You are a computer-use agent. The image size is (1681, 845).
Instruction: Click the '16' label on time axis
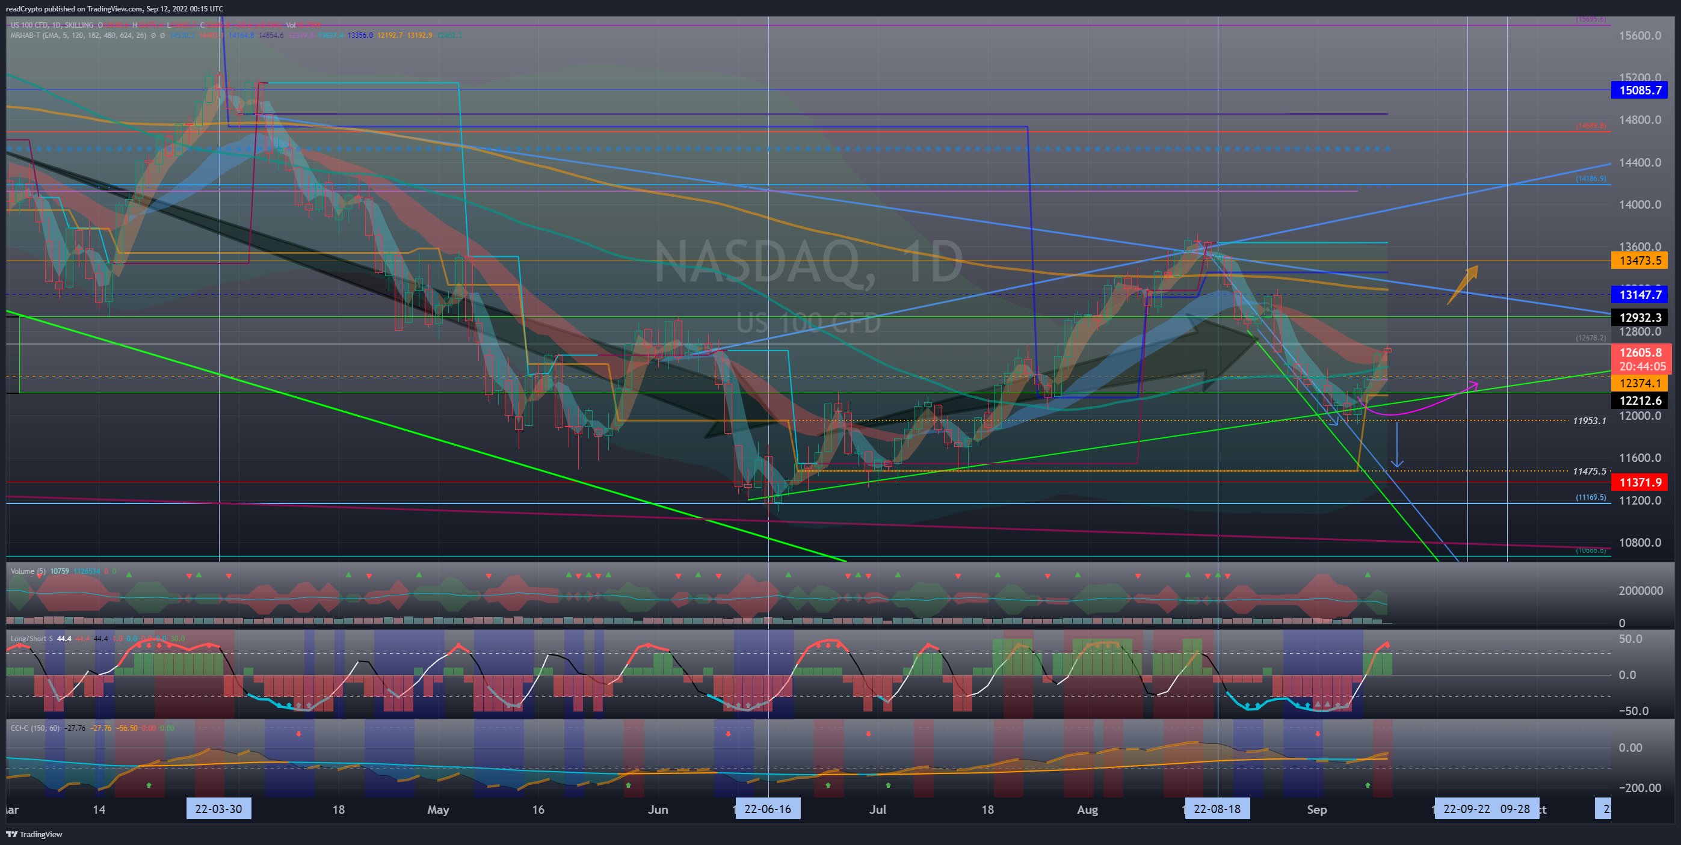tap(538, 810)
